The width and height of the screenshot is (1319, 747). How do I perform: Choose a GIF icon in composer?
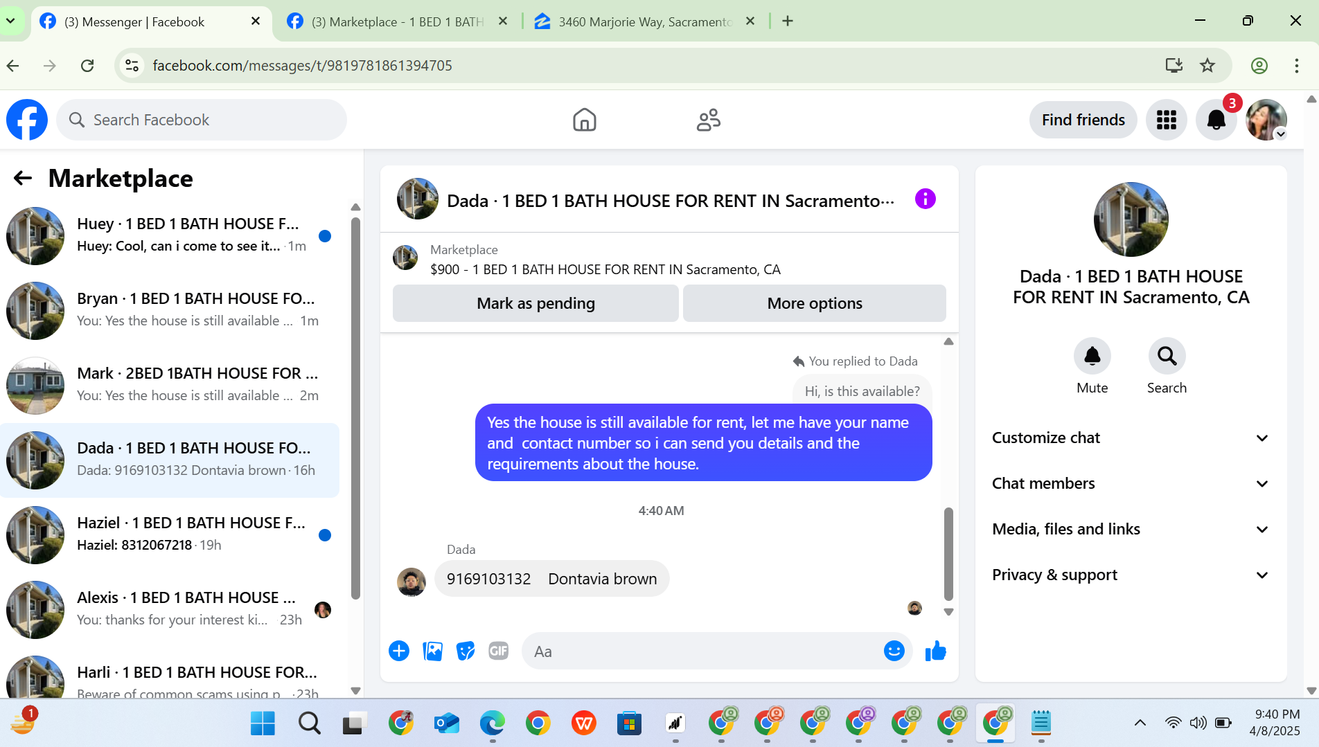tap(499, 651)
